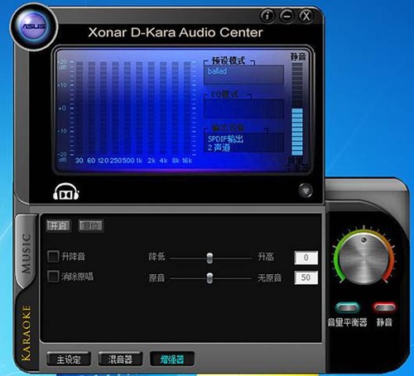Enable the 消除原唱 checkbox
Image resolution: width=414 pixels, height=376 pixels.
[53, 277]
